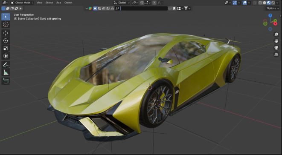Click the proportional falloff curve icon

point(159,3)
